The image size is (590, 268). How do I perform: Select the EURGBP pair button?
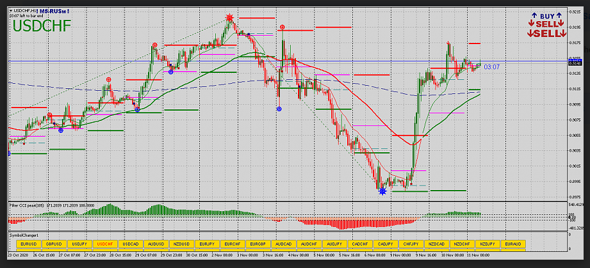[x=258, y=244]
